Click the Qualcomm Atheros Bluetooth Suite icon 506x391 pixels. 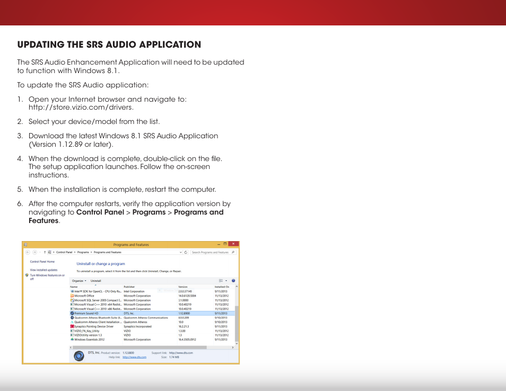[72, 318]
